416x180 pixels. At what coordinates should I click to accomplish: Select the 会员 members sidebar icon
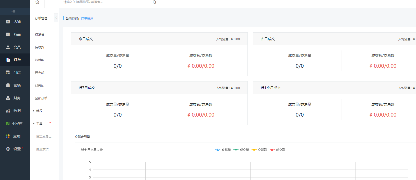click(8, 47)
